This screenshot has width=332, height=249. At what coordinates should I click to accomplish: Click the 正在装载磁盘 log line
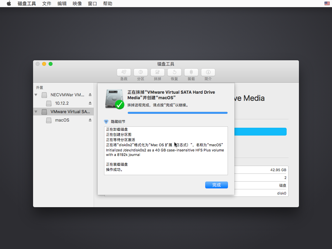tap(117, 164)
